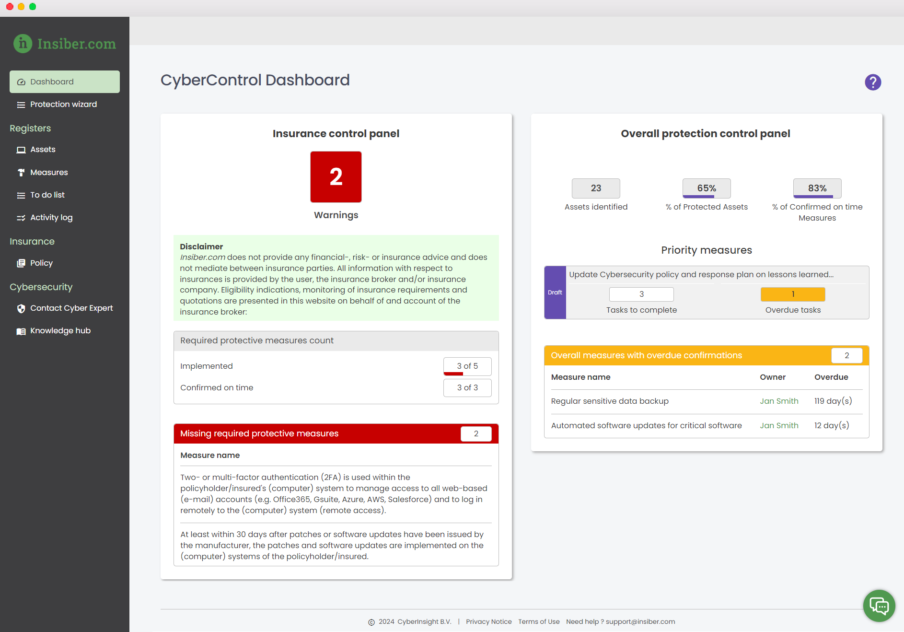Click the 65% Protected Assets progress bar
Screen dimensions: 904x632
click(x=706, y=188)
